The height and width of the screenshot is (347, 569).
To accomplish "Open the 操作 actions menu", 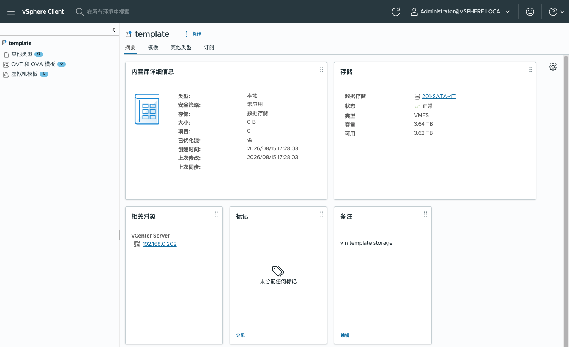I will (x=193, y=34).
